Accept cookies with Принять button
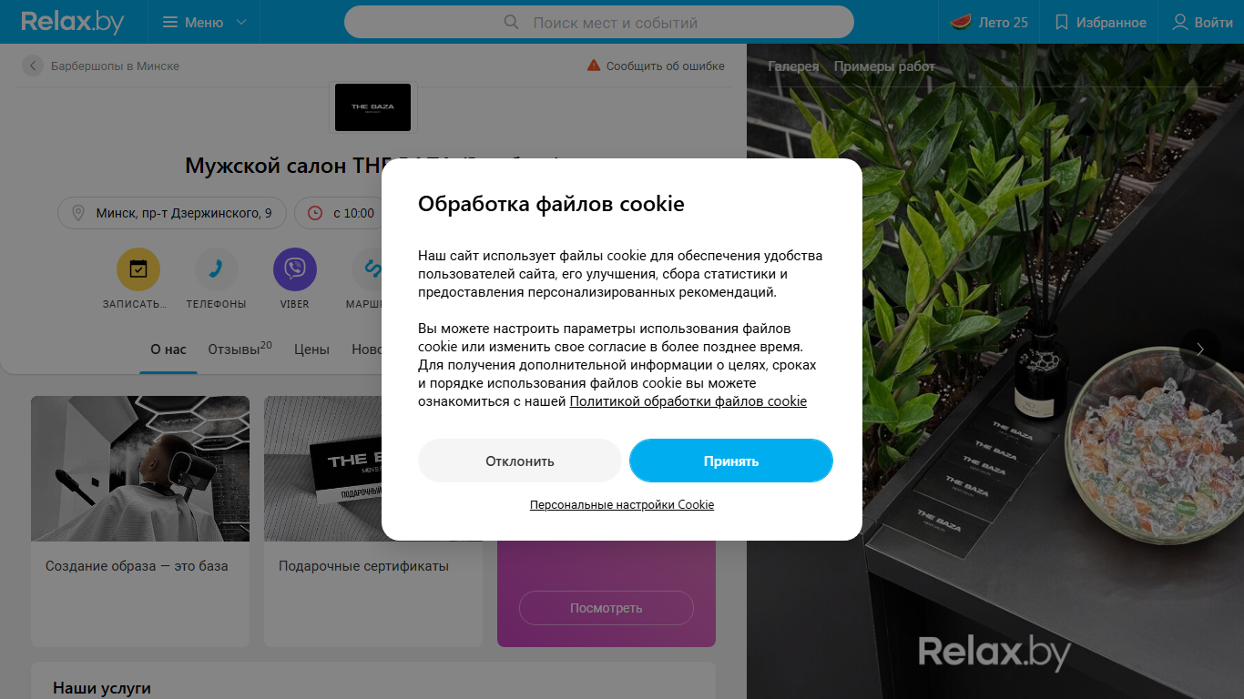The width and height of the screenshot is (1244, 699). (731, 461)
